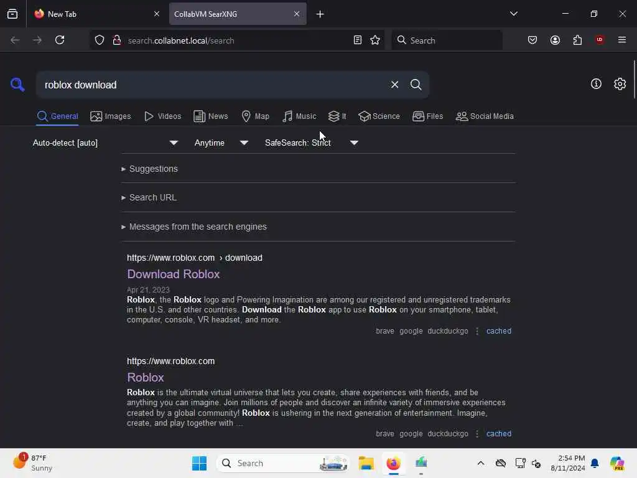The width and height of the screenshot is (637, 478).
Task: Switch to the Images category
Action: (x=111, y=116)
